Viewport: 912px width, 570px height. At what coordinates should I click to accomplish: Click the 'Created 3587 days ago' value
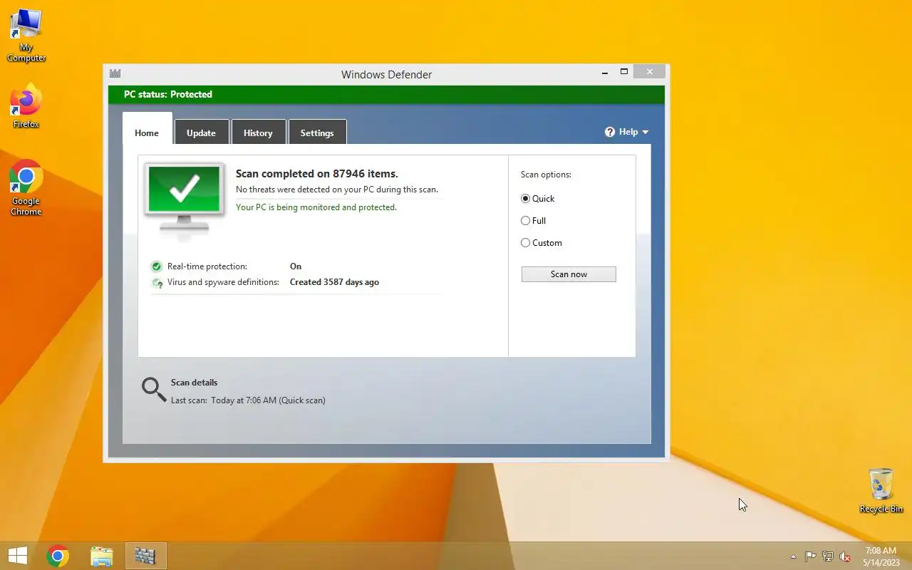[334, 282]
